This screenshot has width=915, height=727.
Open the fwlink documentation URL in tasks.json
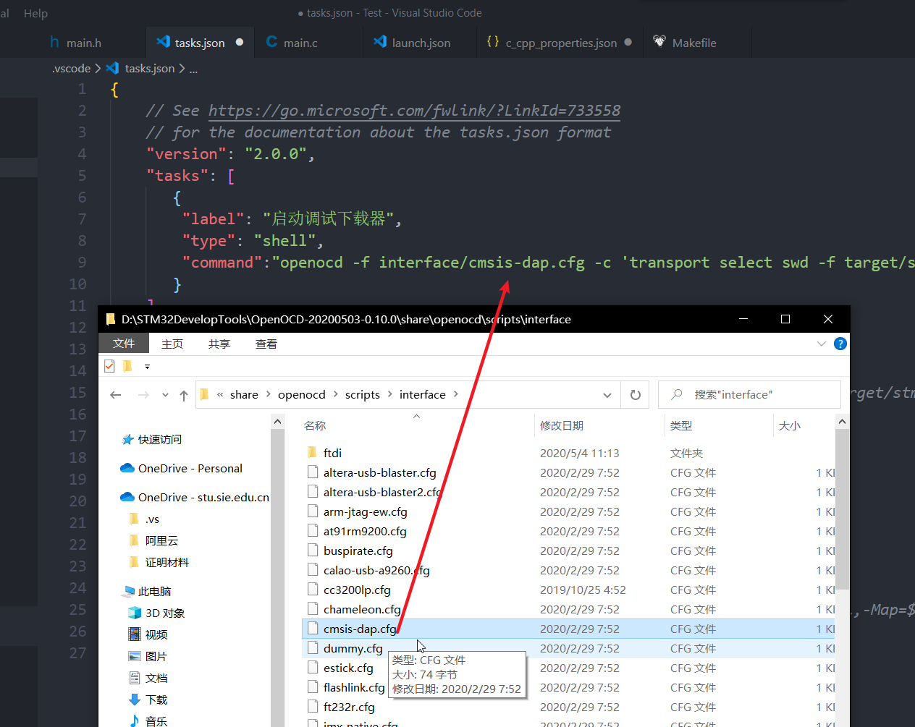click(413, 110)
